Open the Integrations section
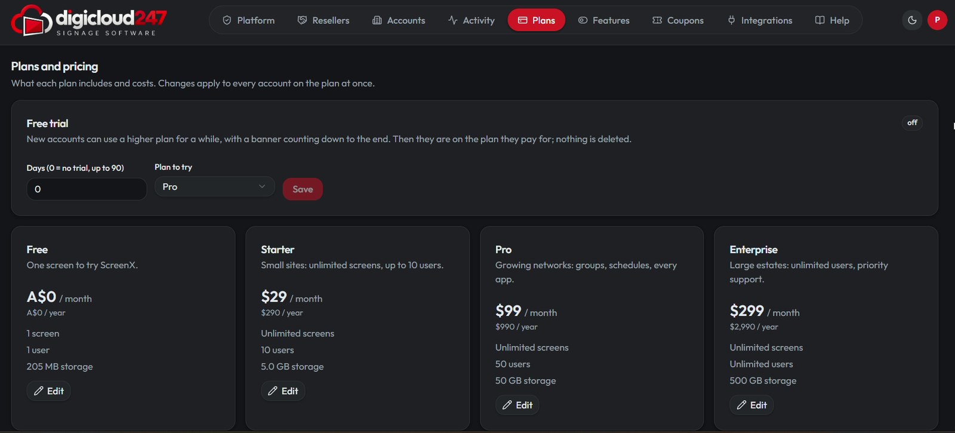This screenshot has height=433, width=955. click(x=760, y=20)
